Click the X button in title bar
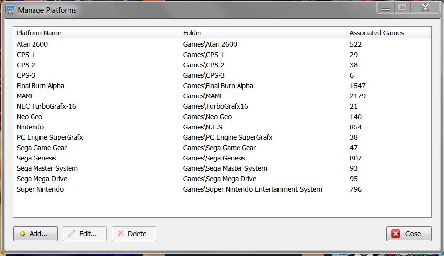This screenshot has height=256, width=444. tap(425, 8)
